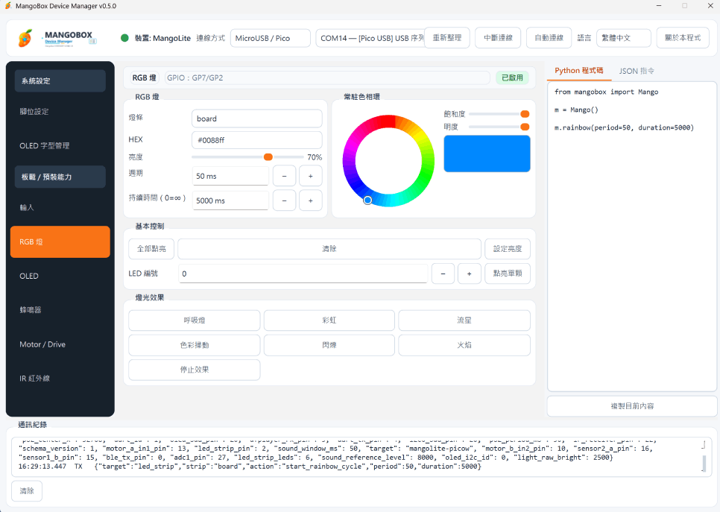The height and width of the screenshot is (512, 720).
Task: Open the COM14 serial port dropdown
Action: pyautogui.click(x=370, y=38)
